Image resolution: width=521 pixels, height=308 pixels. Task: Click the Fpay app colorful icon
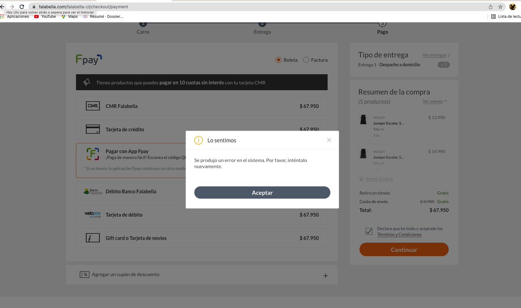click(x=92, y=154)
